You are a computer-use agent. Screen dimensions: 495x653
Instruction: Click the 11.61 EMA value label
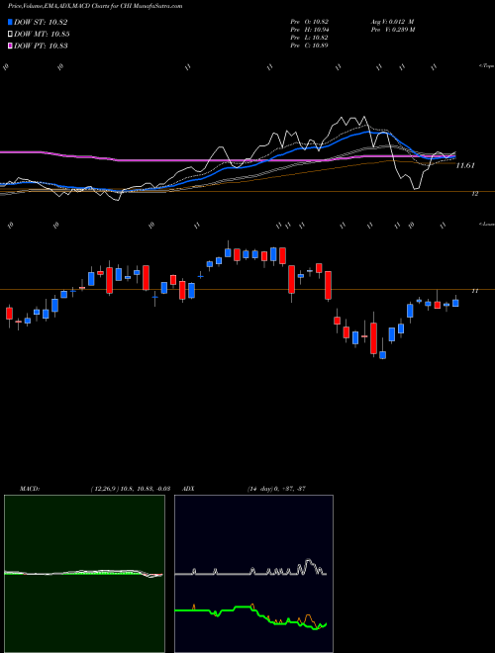[x=465, y=166]
